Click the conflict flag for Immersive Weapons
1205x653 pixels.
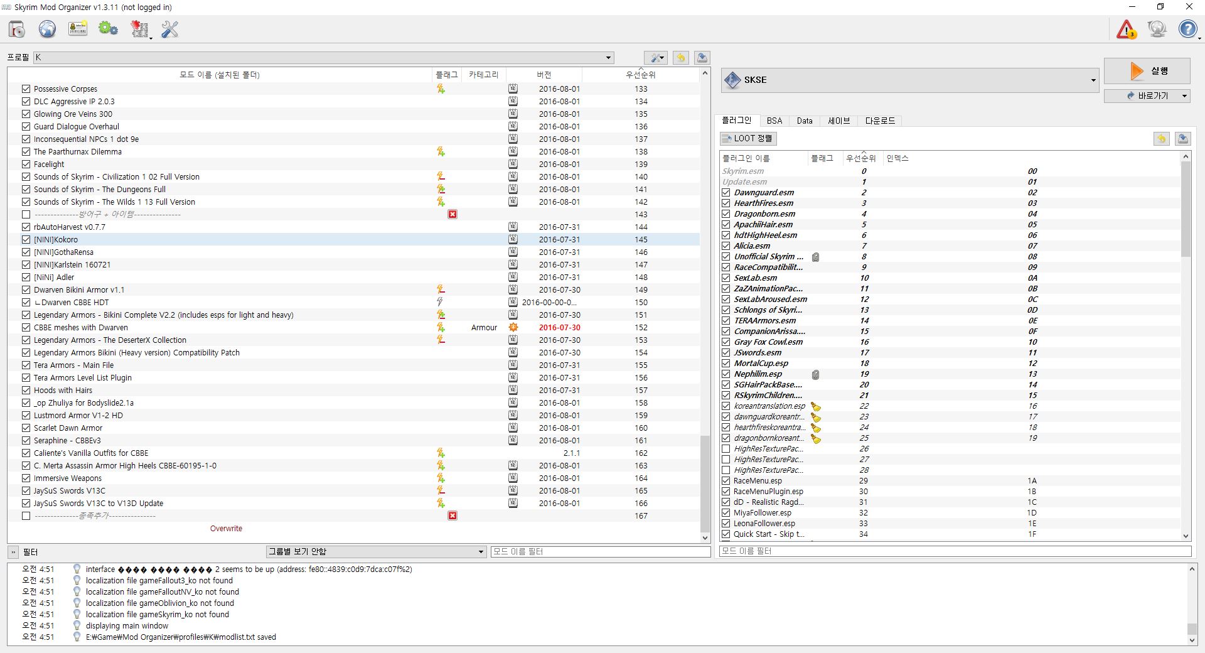441,478
